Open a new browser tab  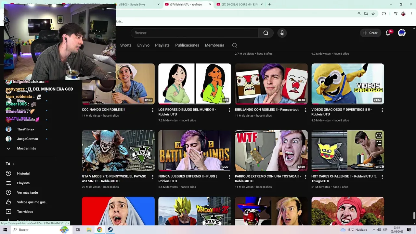coord(269,4)
